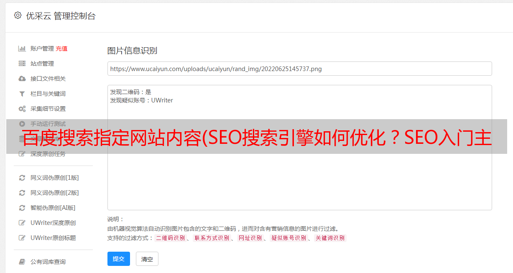The height and width of the screenshot is (273, 513).
Task: Click the red 充值 link
Action: click(61, 48)
